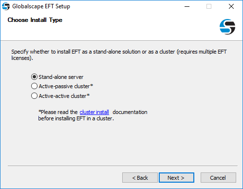Click the 'before installing EFT in a cluster' note
The image size is (243, 189).
coord(76,118)
